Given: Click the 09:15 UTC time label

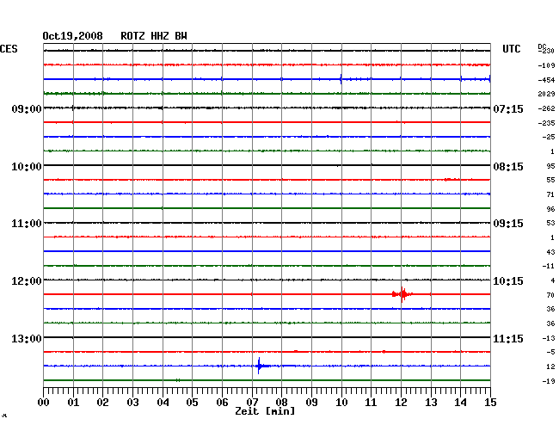Looking at the screenshot, I should click(508, 224).
